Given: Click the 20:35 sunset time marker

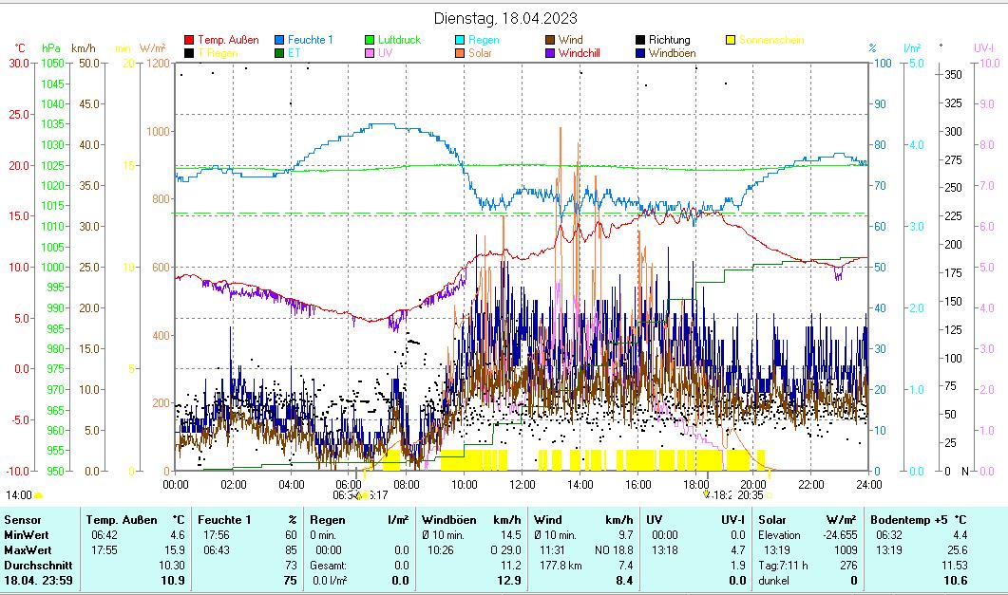Looking at the screenshot, I should point(750,494).
